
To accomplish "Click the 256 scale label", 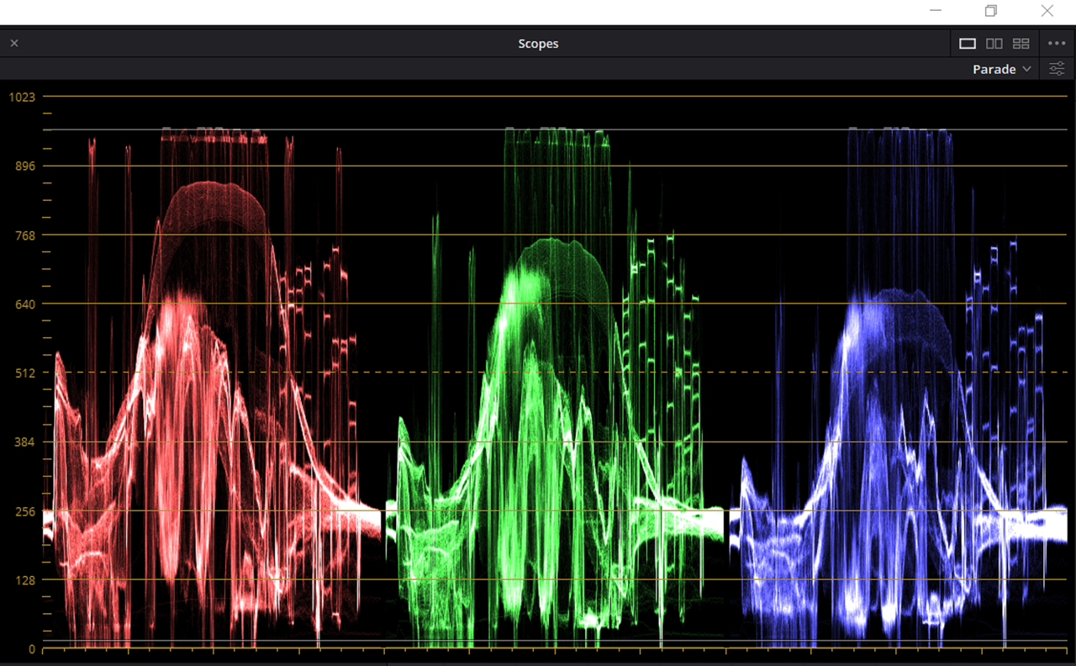I will 26,511.
